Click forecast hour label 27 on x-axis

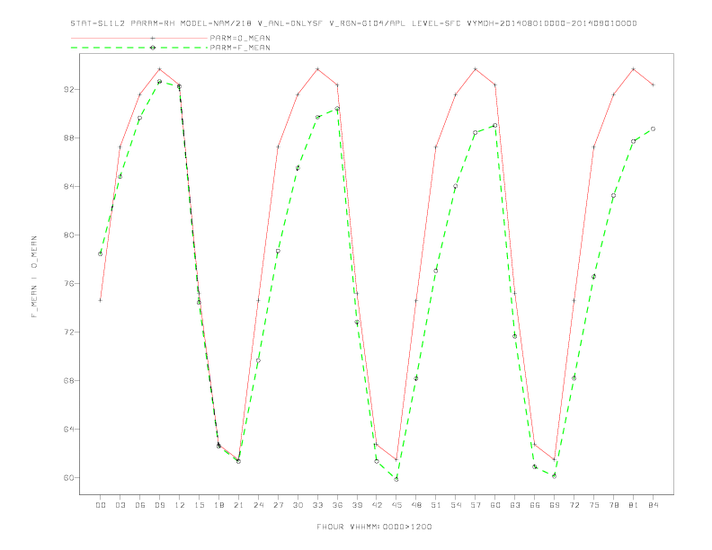point(278,505)
